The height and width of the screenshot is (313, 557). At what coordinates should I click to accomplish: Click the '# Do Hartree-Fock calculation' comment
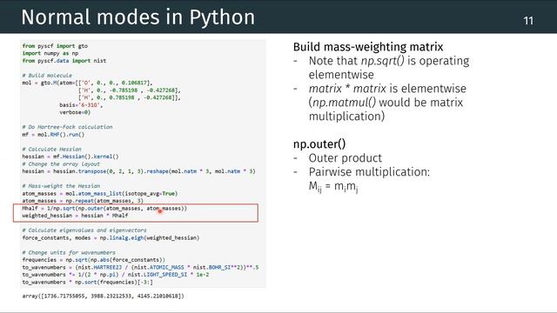[67, 127]
